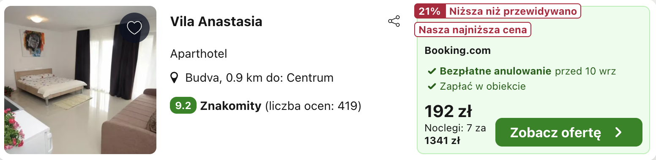This screenshot has width=656, height=160.
Task: Save Vila Anastasia with the heart icon
Action: pos(134,28)
